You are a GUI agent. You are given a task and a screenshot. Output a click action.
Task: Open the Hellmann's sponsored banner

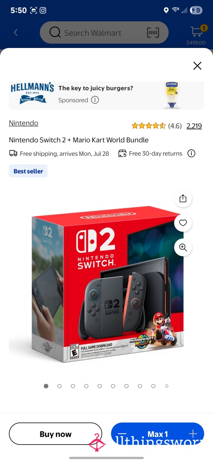(x=106, y=95)
